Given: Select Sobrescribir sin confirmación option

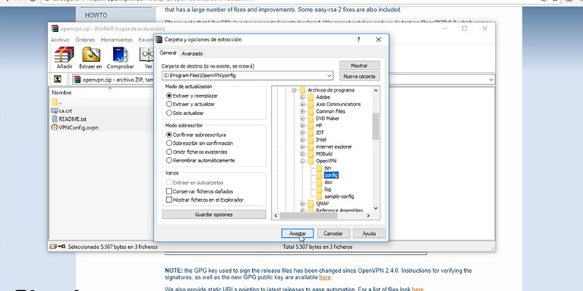Looking at the screenshot, I should click(169, 143).
